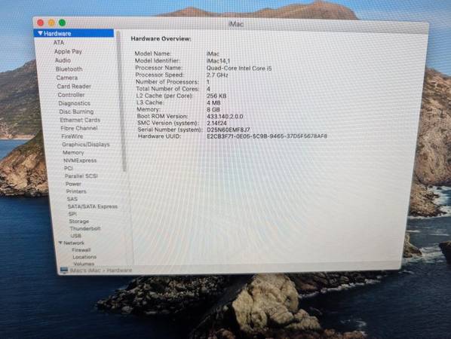This screenshot has height=339, width=451.
Task: Select Bluetooth in hardware list
Action: [69, 69]
